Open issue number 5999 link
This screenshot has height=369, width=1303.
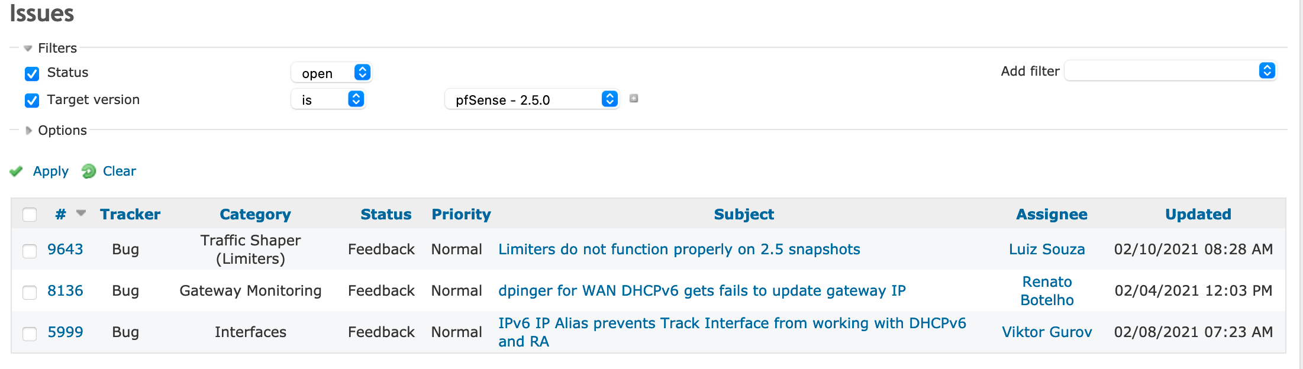[x=65, y=332]
